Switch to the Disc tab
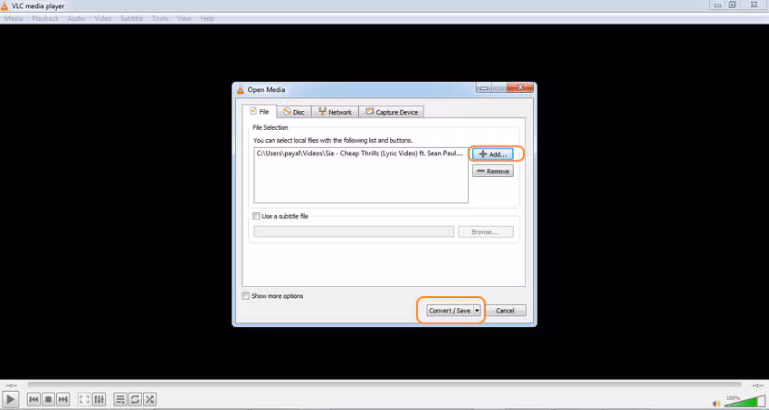This screenshot has width=769, height=410. click(x=294, y=112)
